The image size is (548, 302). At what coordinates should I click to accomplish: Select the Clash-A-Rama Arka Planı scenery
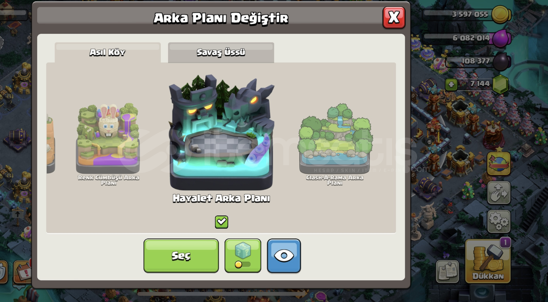335,144
